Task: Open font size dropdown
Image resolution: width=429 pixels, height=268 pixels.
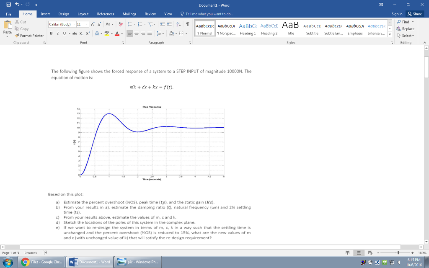Action: (87, 24)
